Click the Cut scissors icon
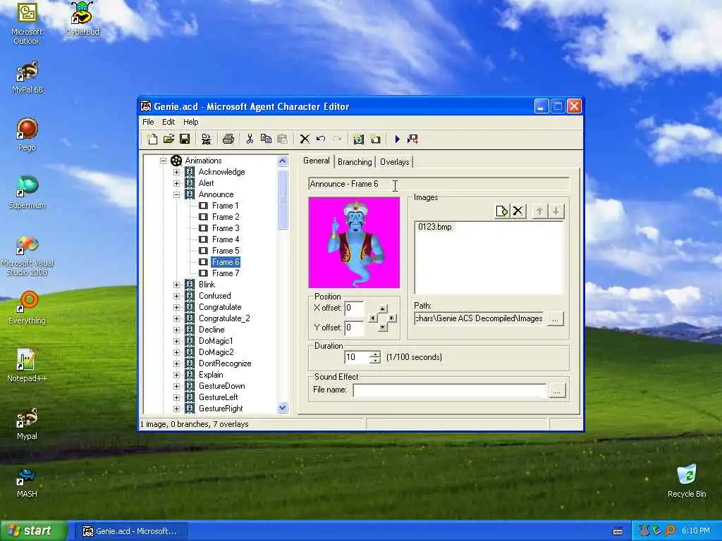 coord(250,139)
